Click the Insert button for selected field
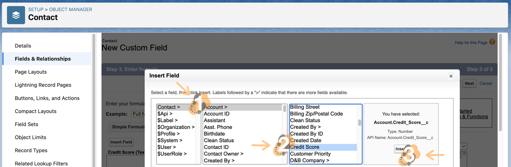 click(x=399, y=149)
